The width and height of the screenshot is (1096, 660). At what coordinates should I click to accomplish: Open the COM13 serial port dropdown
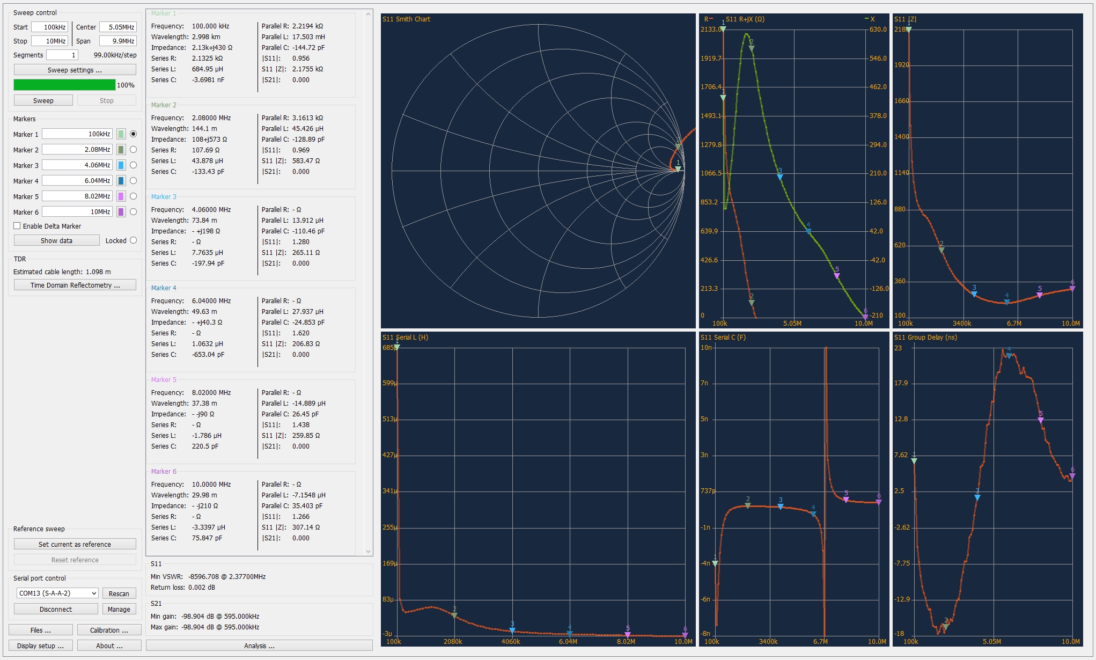pyautogui.click(x=57, y=593)
